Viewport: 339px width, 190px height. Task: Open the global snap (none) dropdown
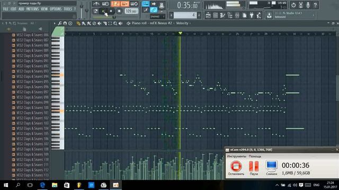(158, 16)
